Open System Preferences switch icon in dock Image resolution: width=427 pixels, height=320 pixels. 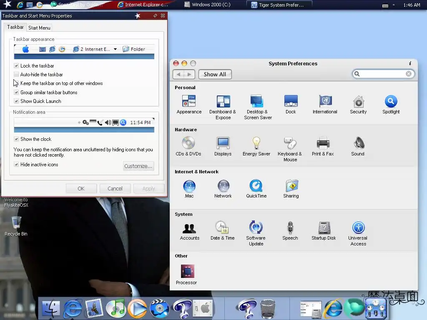tap(203, 309)
